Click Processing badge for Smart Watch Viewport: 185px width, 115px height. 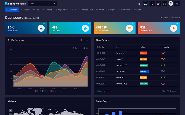144,71
